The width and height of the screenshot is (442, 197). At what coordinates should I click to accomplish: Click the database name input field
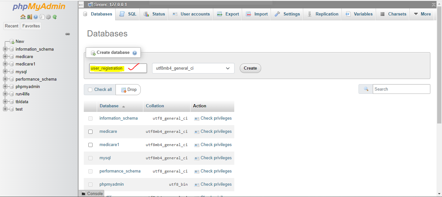[118, 68]
